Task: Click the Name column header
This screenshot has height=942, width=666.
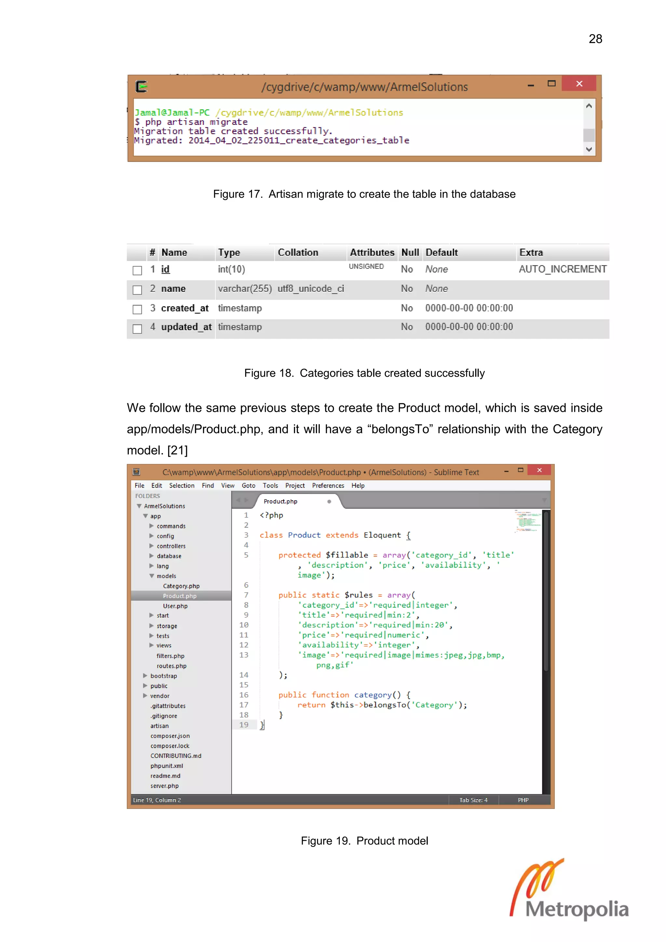Action: coord(174,252)
